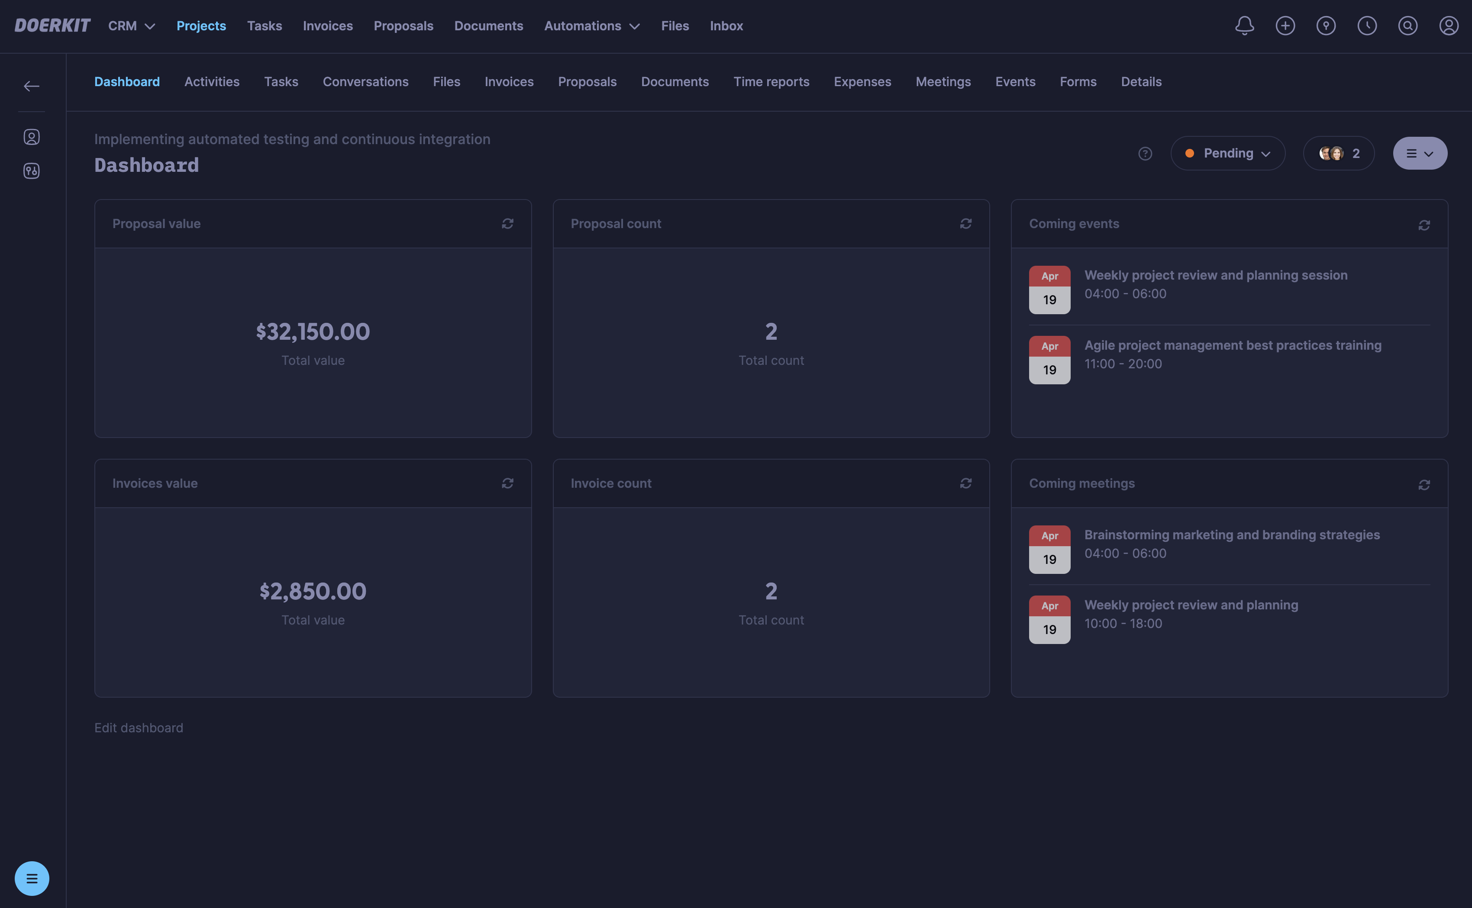Viewport: 1472px width, 908px height.
Task: Click the Edit dashboard link
Action: pyautogui.click(x=139, y=728)
